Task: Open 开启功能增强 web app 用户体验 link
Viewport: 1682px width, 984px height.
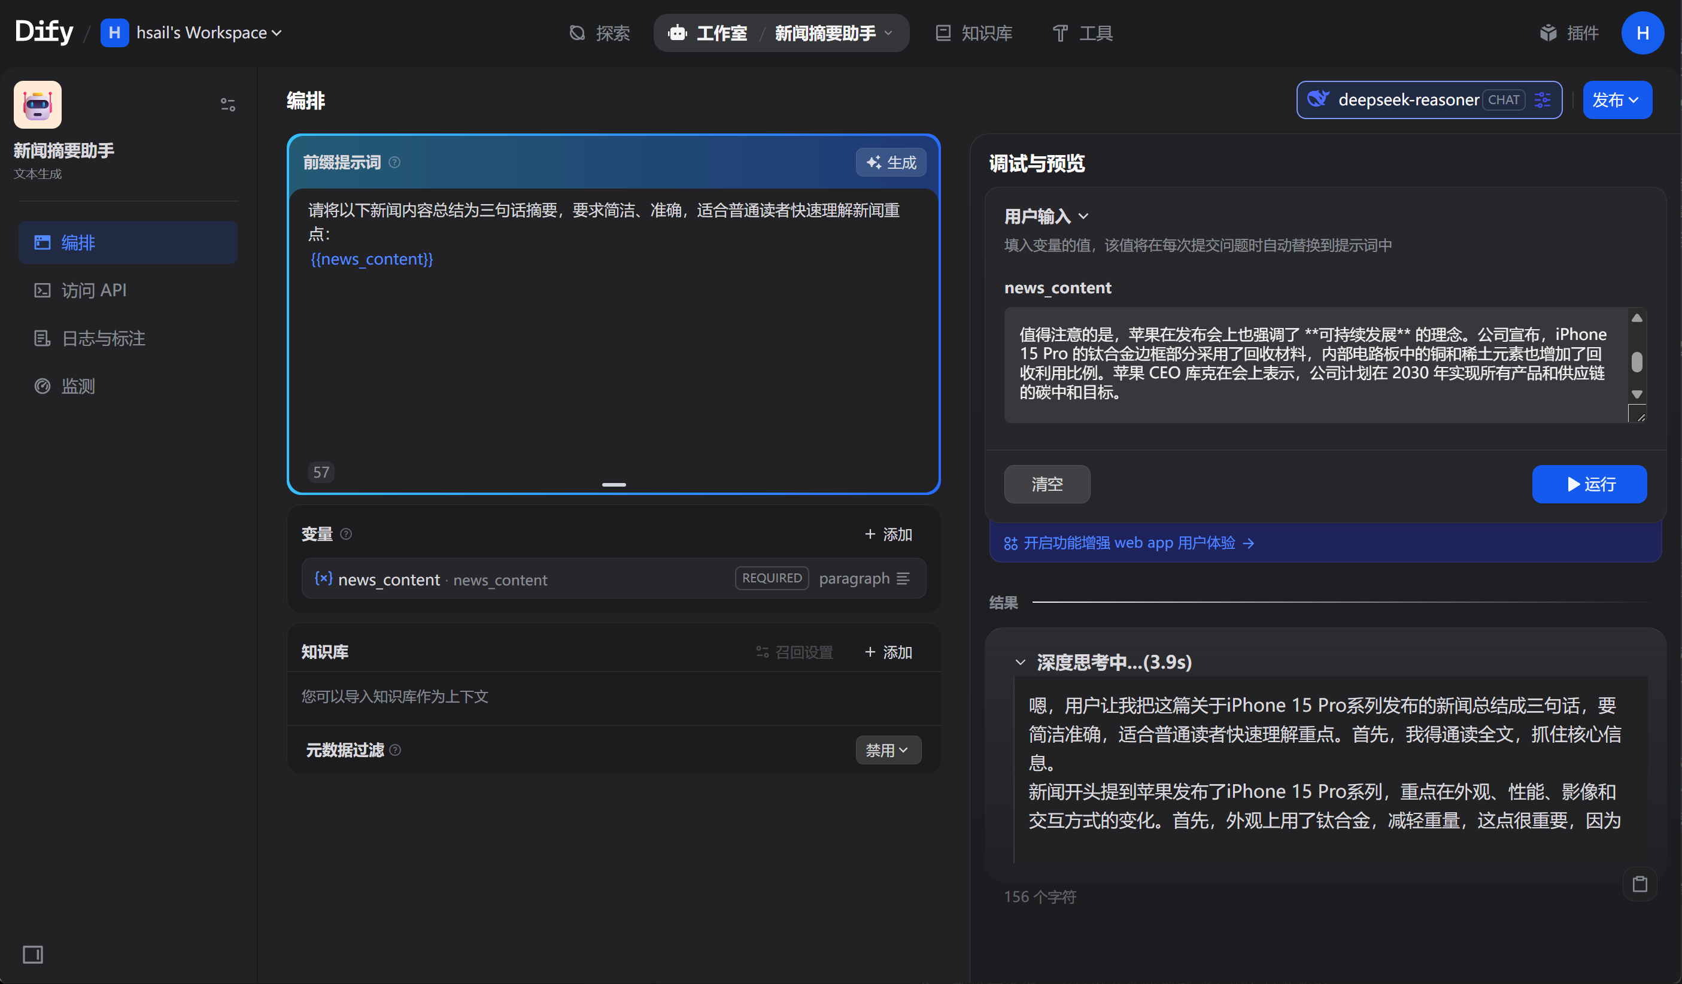Action: (1130, 543)
